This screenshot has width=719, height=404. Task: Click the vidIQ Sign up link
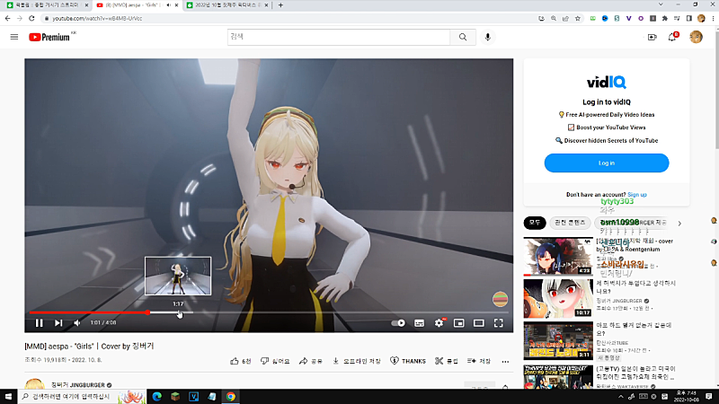[637, 195]
